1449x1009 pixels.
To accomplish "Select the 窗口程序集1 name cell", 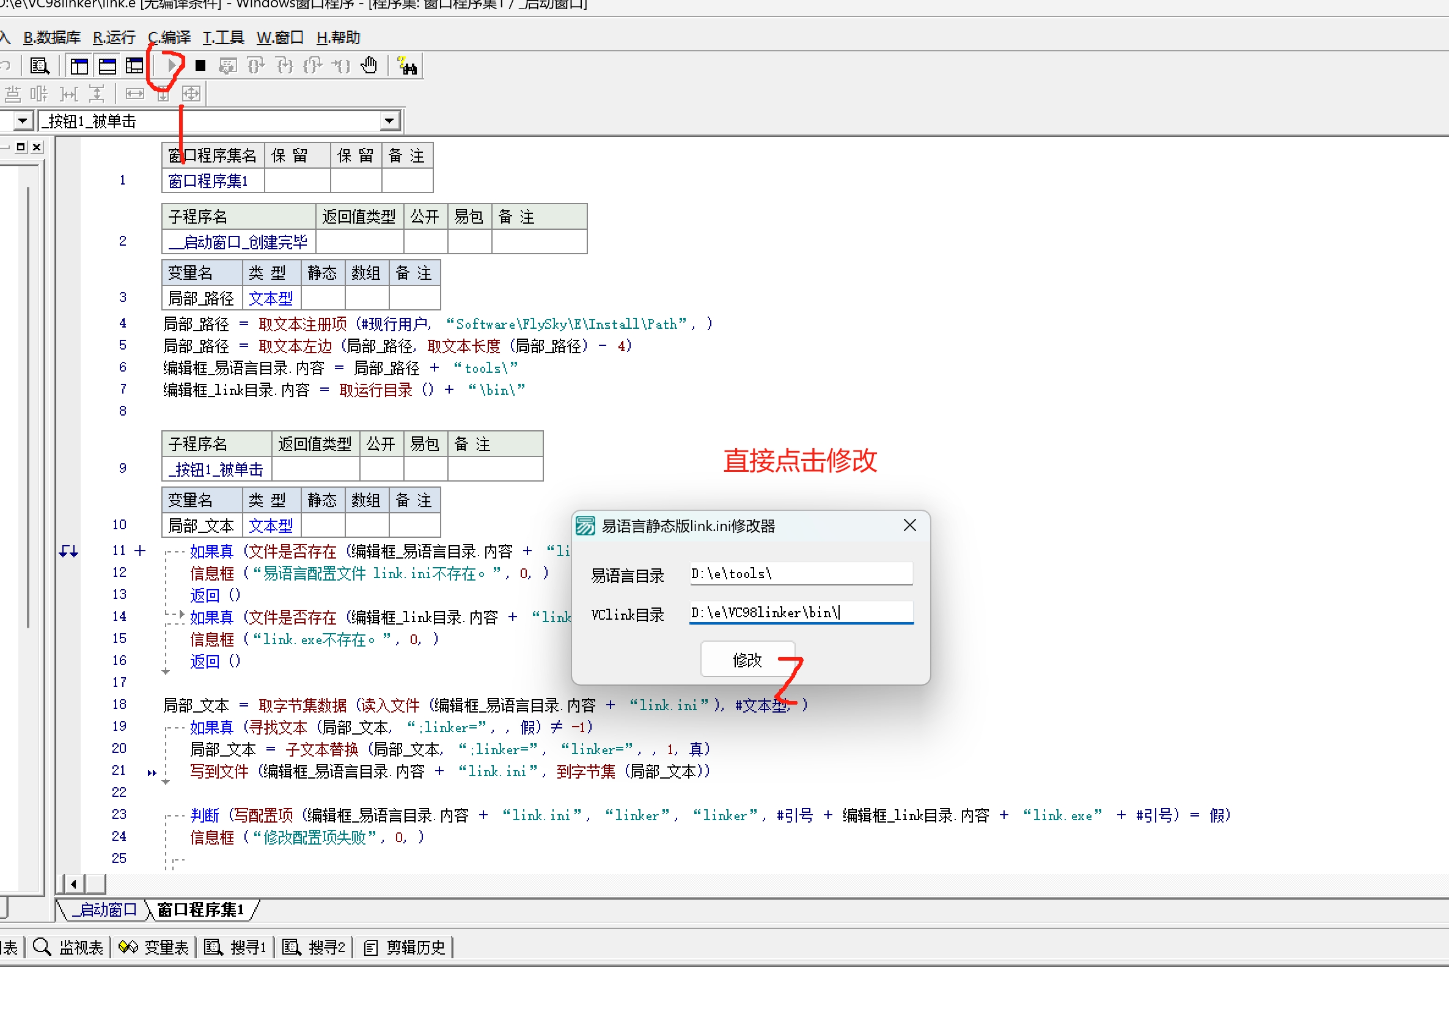I will [213, 181].
